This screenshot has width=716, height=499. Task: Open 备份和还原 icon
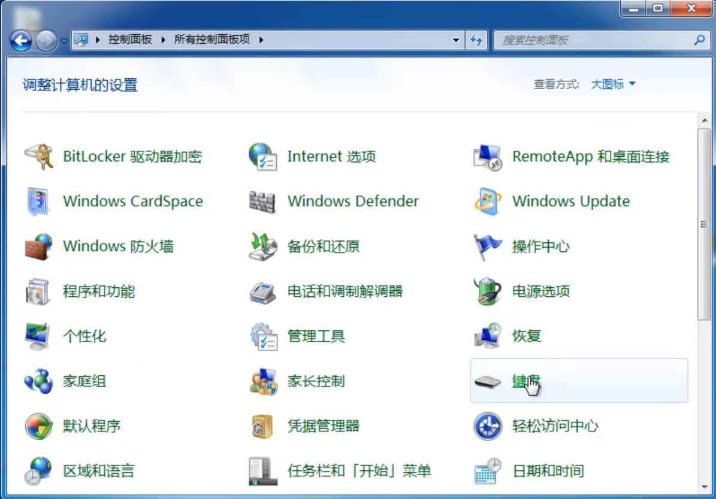(x=262, y=247)
